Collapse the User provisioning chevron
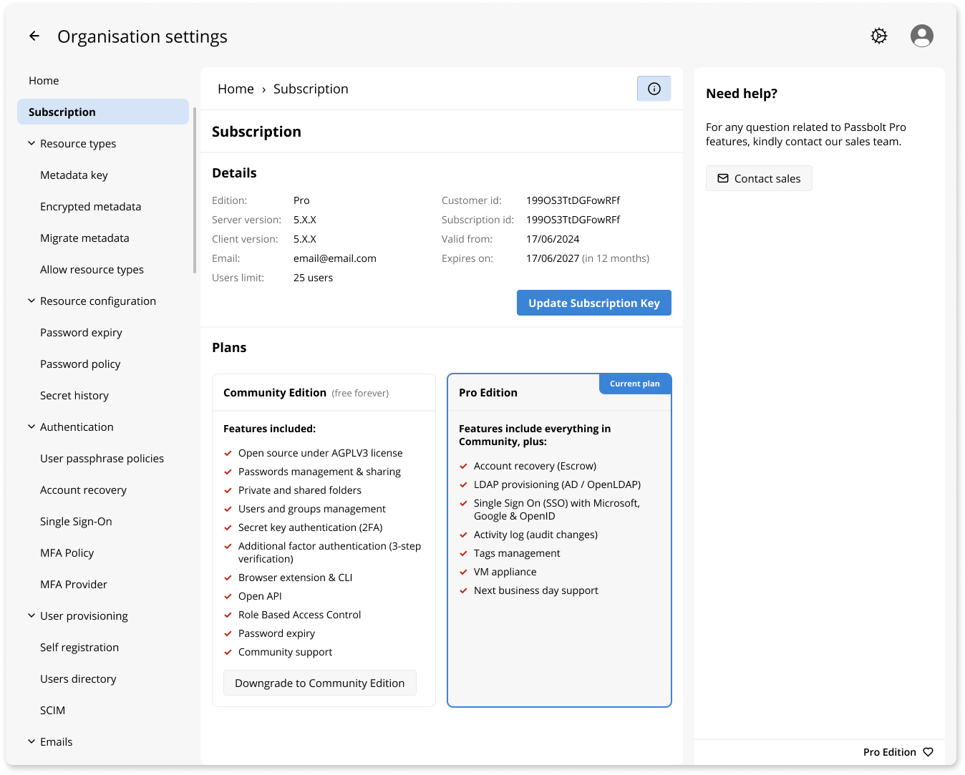965x775 pixels. (x=31, y=615)
